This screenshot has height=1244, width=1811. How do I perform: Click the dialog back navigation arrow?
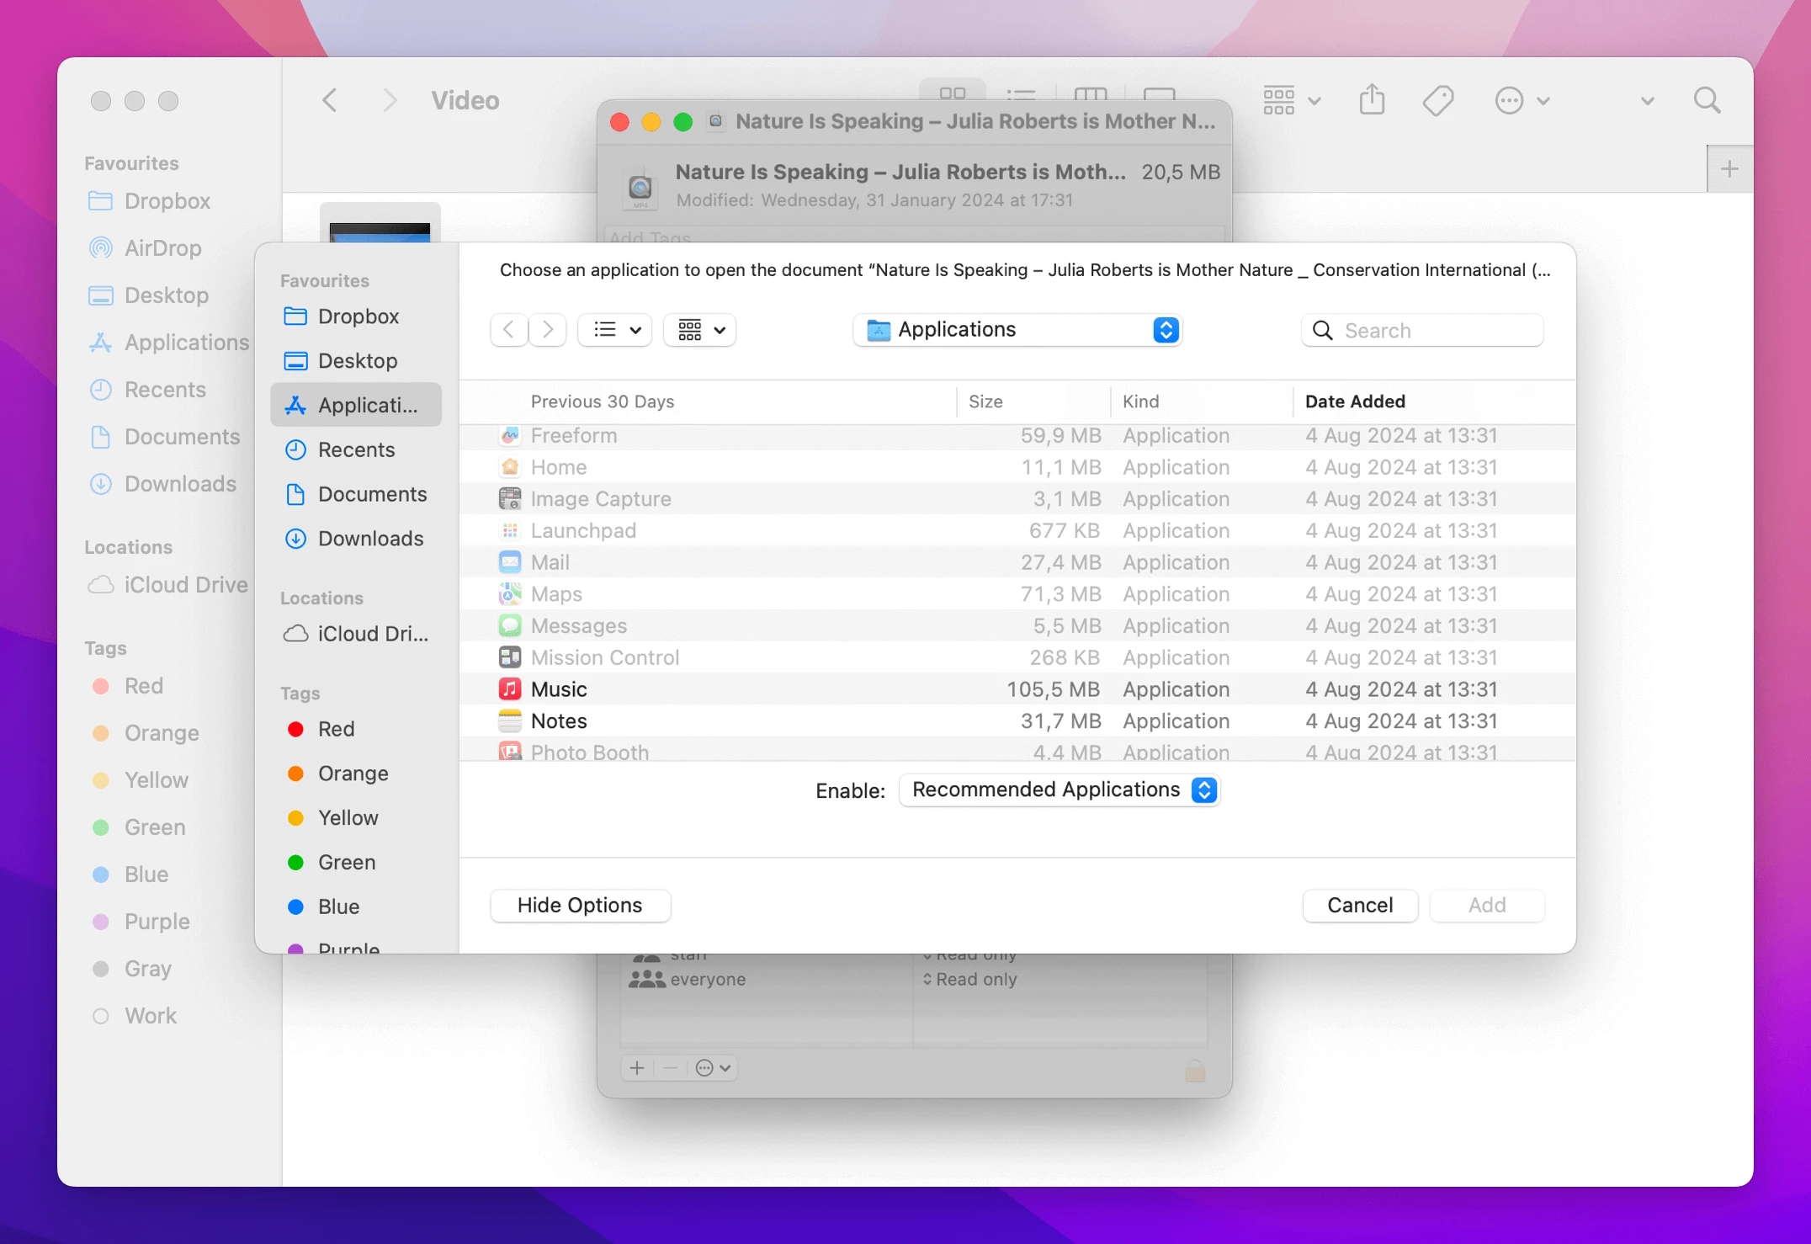click(509, 329)
